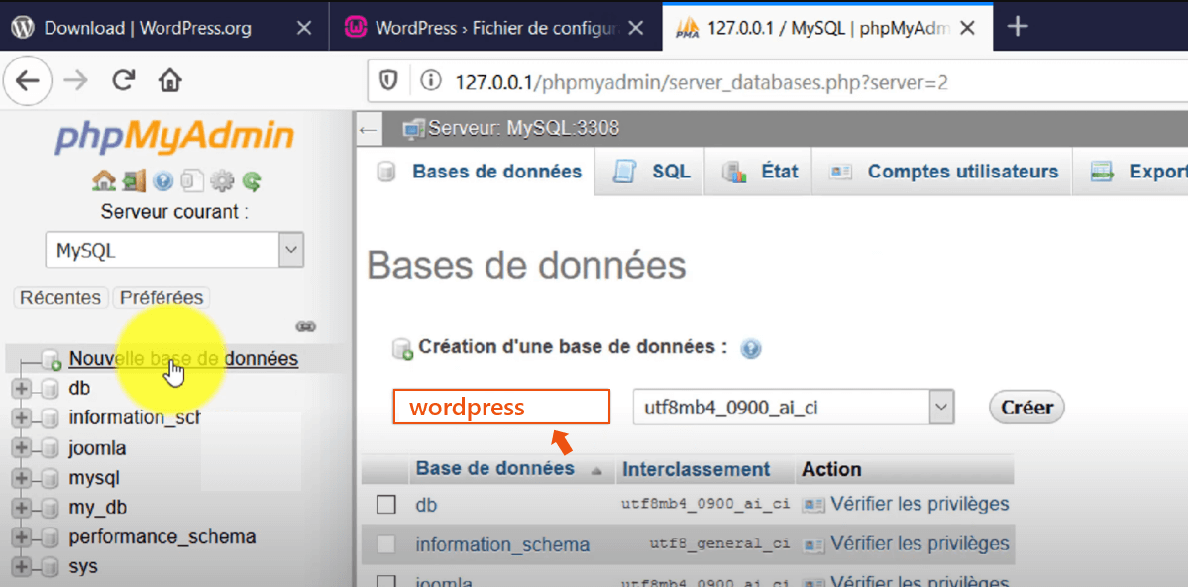Click the logout door icon in sidebar
The height and width of the screenshot is (587, 1188).
coord(134,181)
